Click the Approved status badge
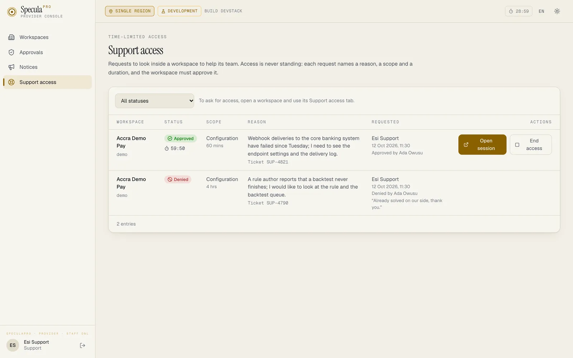Image resolution: width=573 pixels, height=358 pixels. [180, 139]
